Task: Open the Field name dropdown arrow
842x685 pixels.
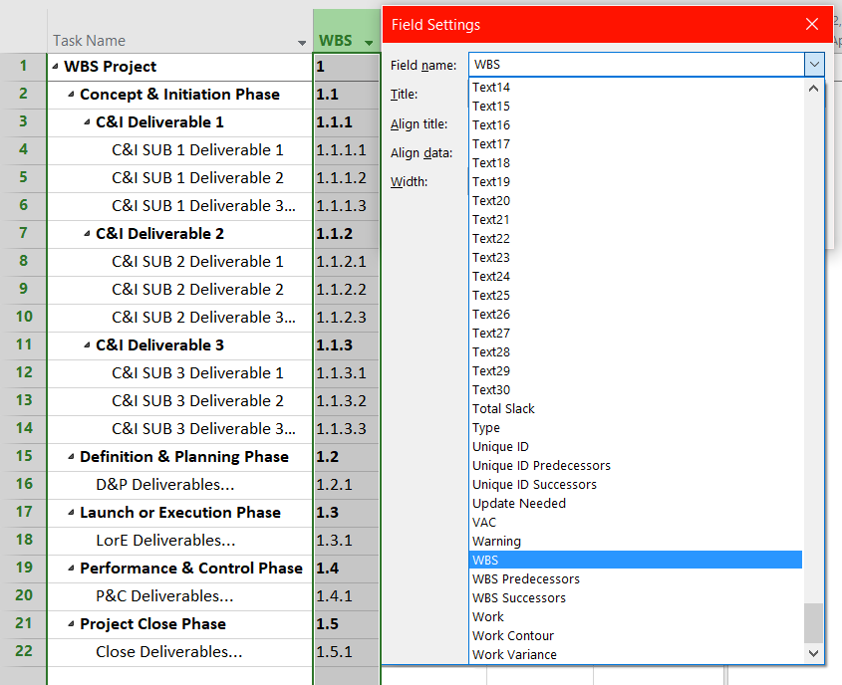Action: coord(814,65)
